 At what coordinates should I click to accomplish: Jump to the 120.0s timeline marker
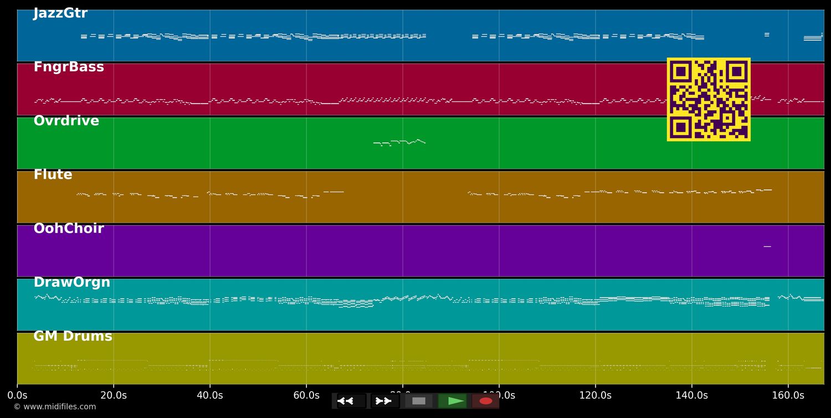(x=596, y=395)
